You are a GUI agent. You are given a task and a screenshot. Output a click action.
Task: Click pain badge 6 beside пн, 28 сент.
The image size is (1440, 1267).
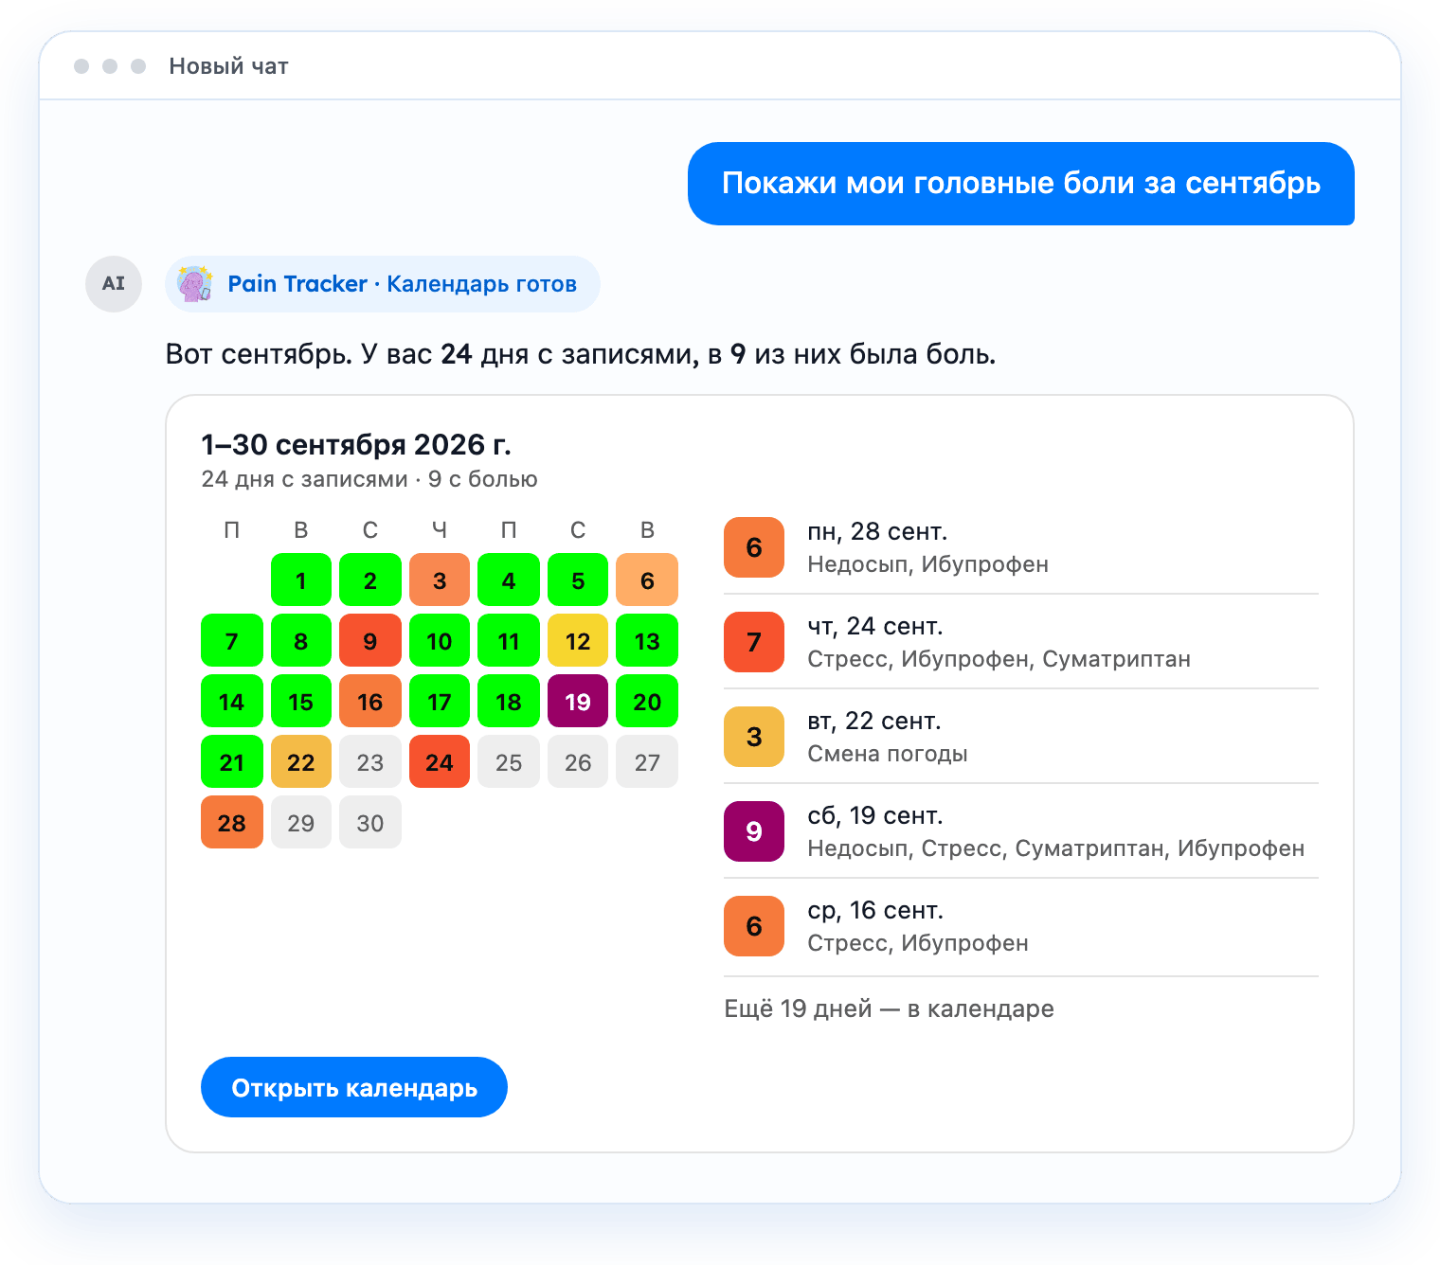[x=754, y=547]
